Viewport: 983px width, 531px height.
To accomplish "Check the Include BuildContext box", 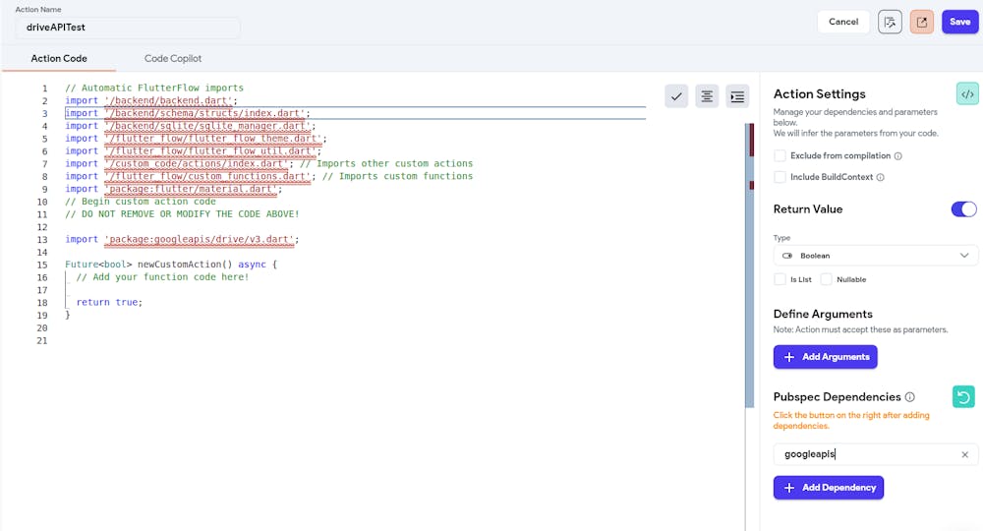I will tap(780, 177).
